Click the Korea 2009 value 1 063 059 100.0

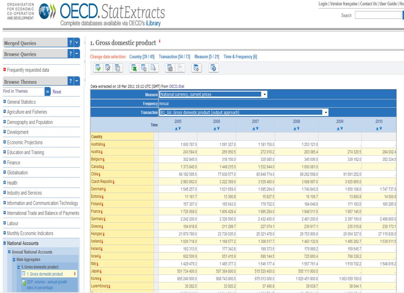[350, 278]
